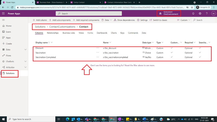This screenshot has width=217, height=122.
Task: Click the Windows taskbar search box
Action: tap(31, 119)
